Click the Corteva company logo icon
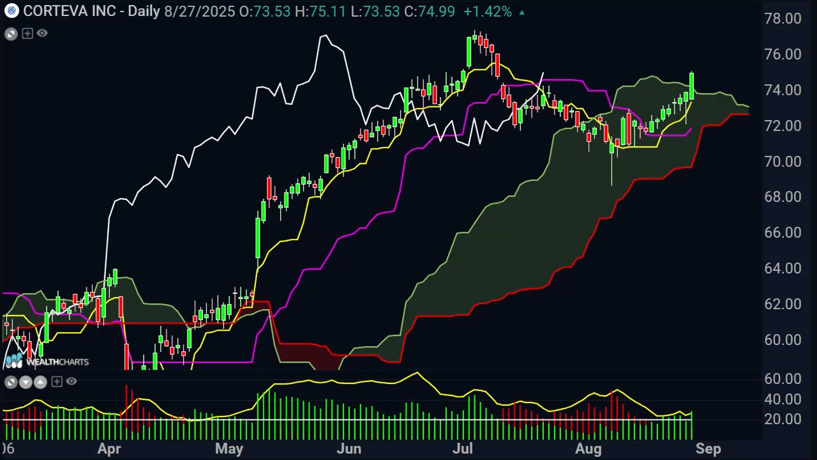 tap(11, 11)
